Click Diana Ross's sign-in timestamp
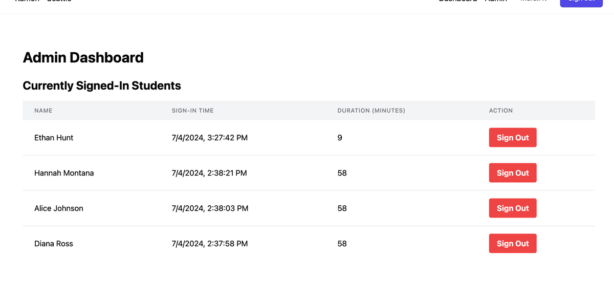The image size is (614, 302). coord(210,243)
